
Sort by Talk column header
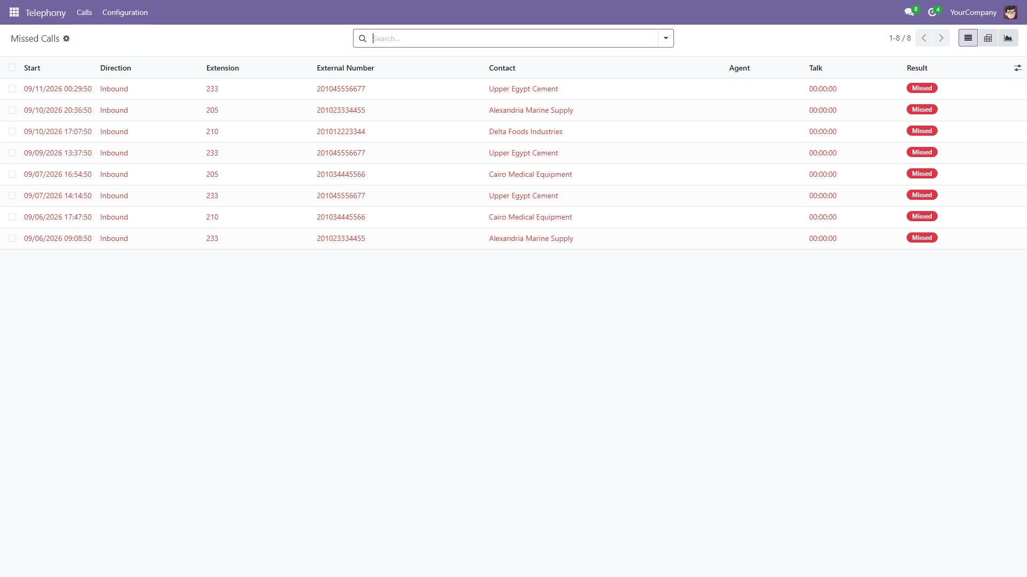815,68
